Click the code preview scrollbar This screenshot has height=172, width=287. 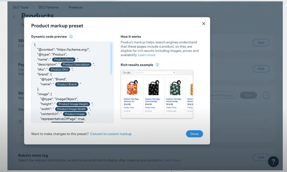pyautogui.click(x=111, y=59)
